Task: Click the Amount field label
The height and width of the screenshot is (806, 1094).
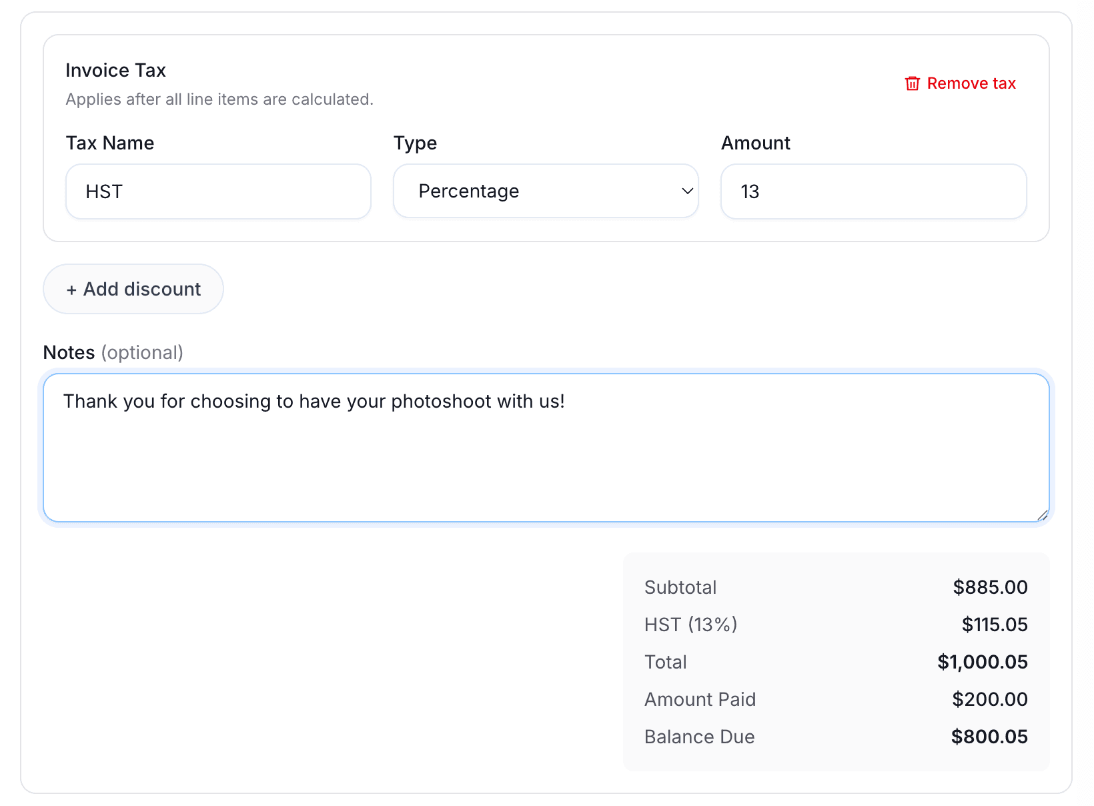Action: [755, 143]
